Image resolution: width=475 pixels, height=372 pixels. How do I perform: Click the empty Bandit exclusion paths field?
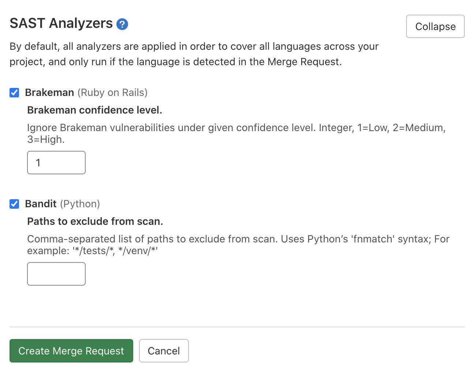coord(56,274)
